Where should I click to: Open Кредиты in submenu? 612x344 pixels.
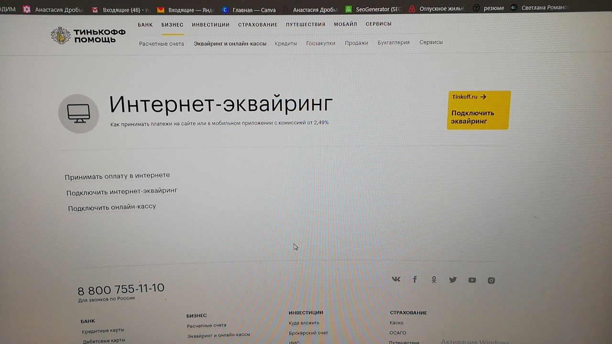coord(286,43)
